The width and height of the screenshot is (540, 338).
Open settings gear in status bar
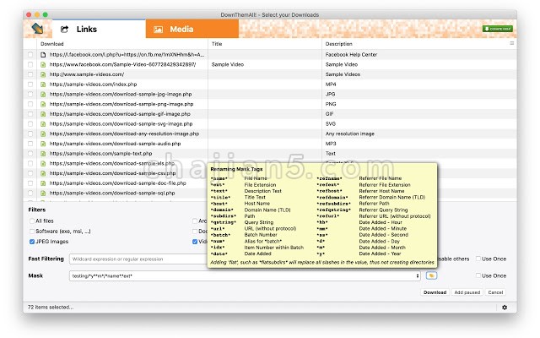[505, 308]
